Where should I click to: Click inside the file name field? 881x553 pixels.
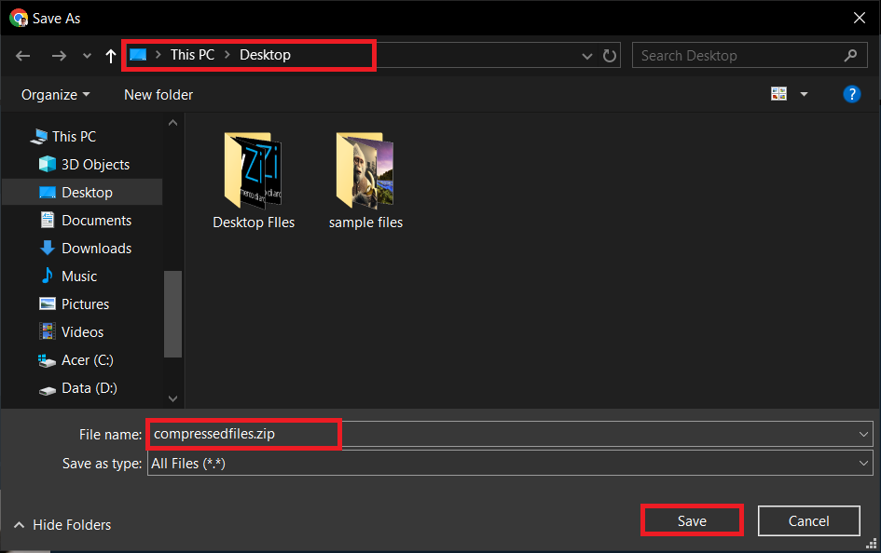point(243,434)
